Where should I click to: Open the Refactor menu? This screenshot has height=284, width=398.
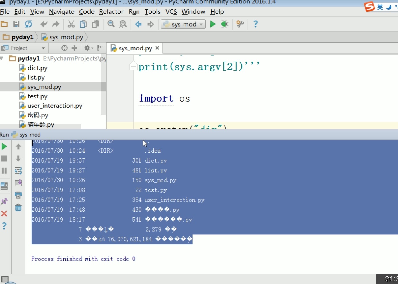point(111,12)
